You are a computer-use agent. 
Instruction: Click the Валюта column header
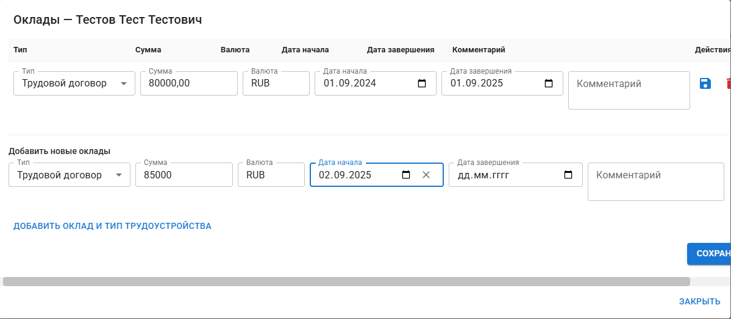(x=235, y=50)
